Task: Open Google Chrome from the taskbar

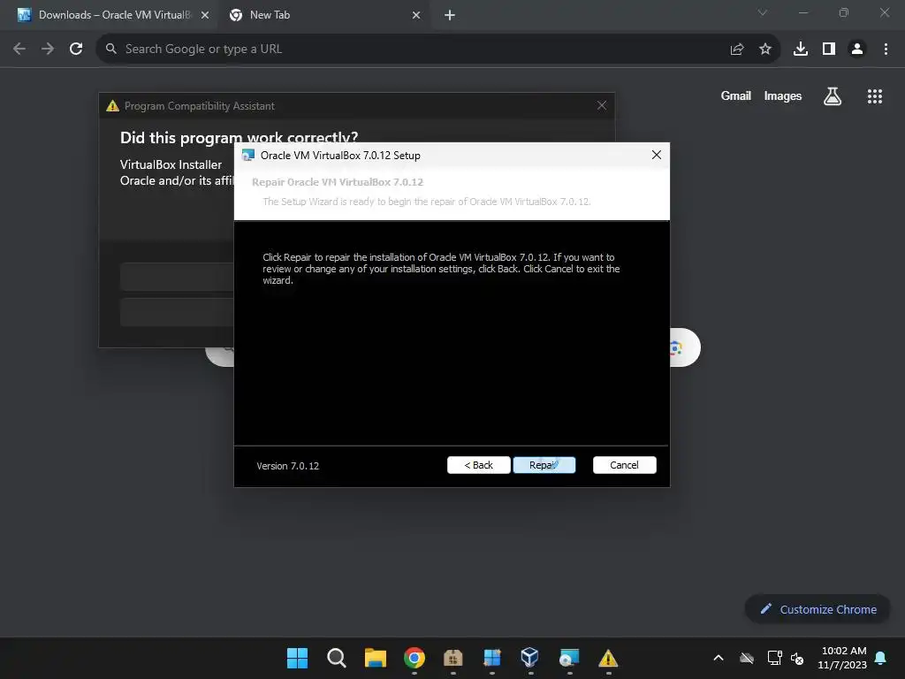Action: [x=414, y=658]
